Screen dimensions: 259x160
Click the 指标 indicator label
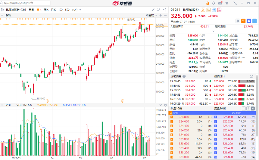[8, 15]
